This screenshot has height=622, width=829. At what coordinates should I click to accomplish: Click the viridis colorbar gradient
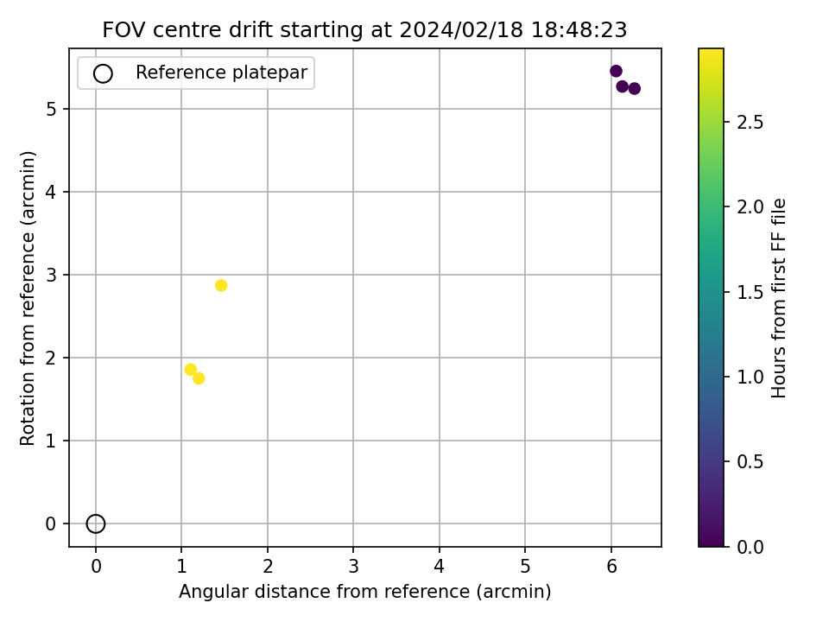pos(711,297)
